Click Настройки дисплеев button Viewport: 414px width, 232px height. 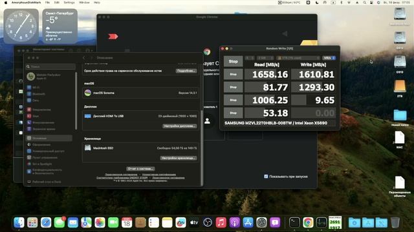click(x=180, y=126)
